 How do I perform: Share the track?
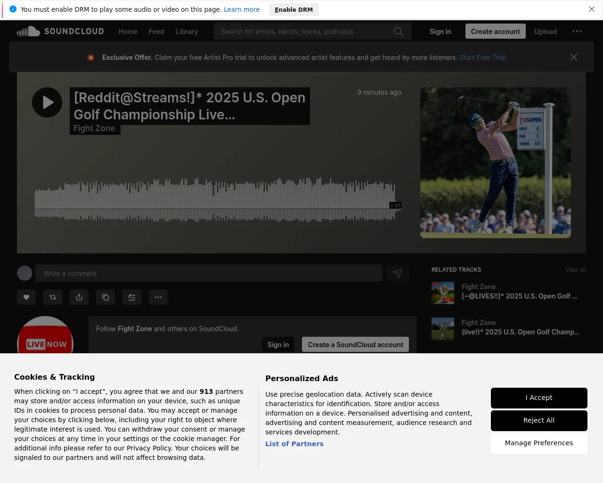pos(79,297)
